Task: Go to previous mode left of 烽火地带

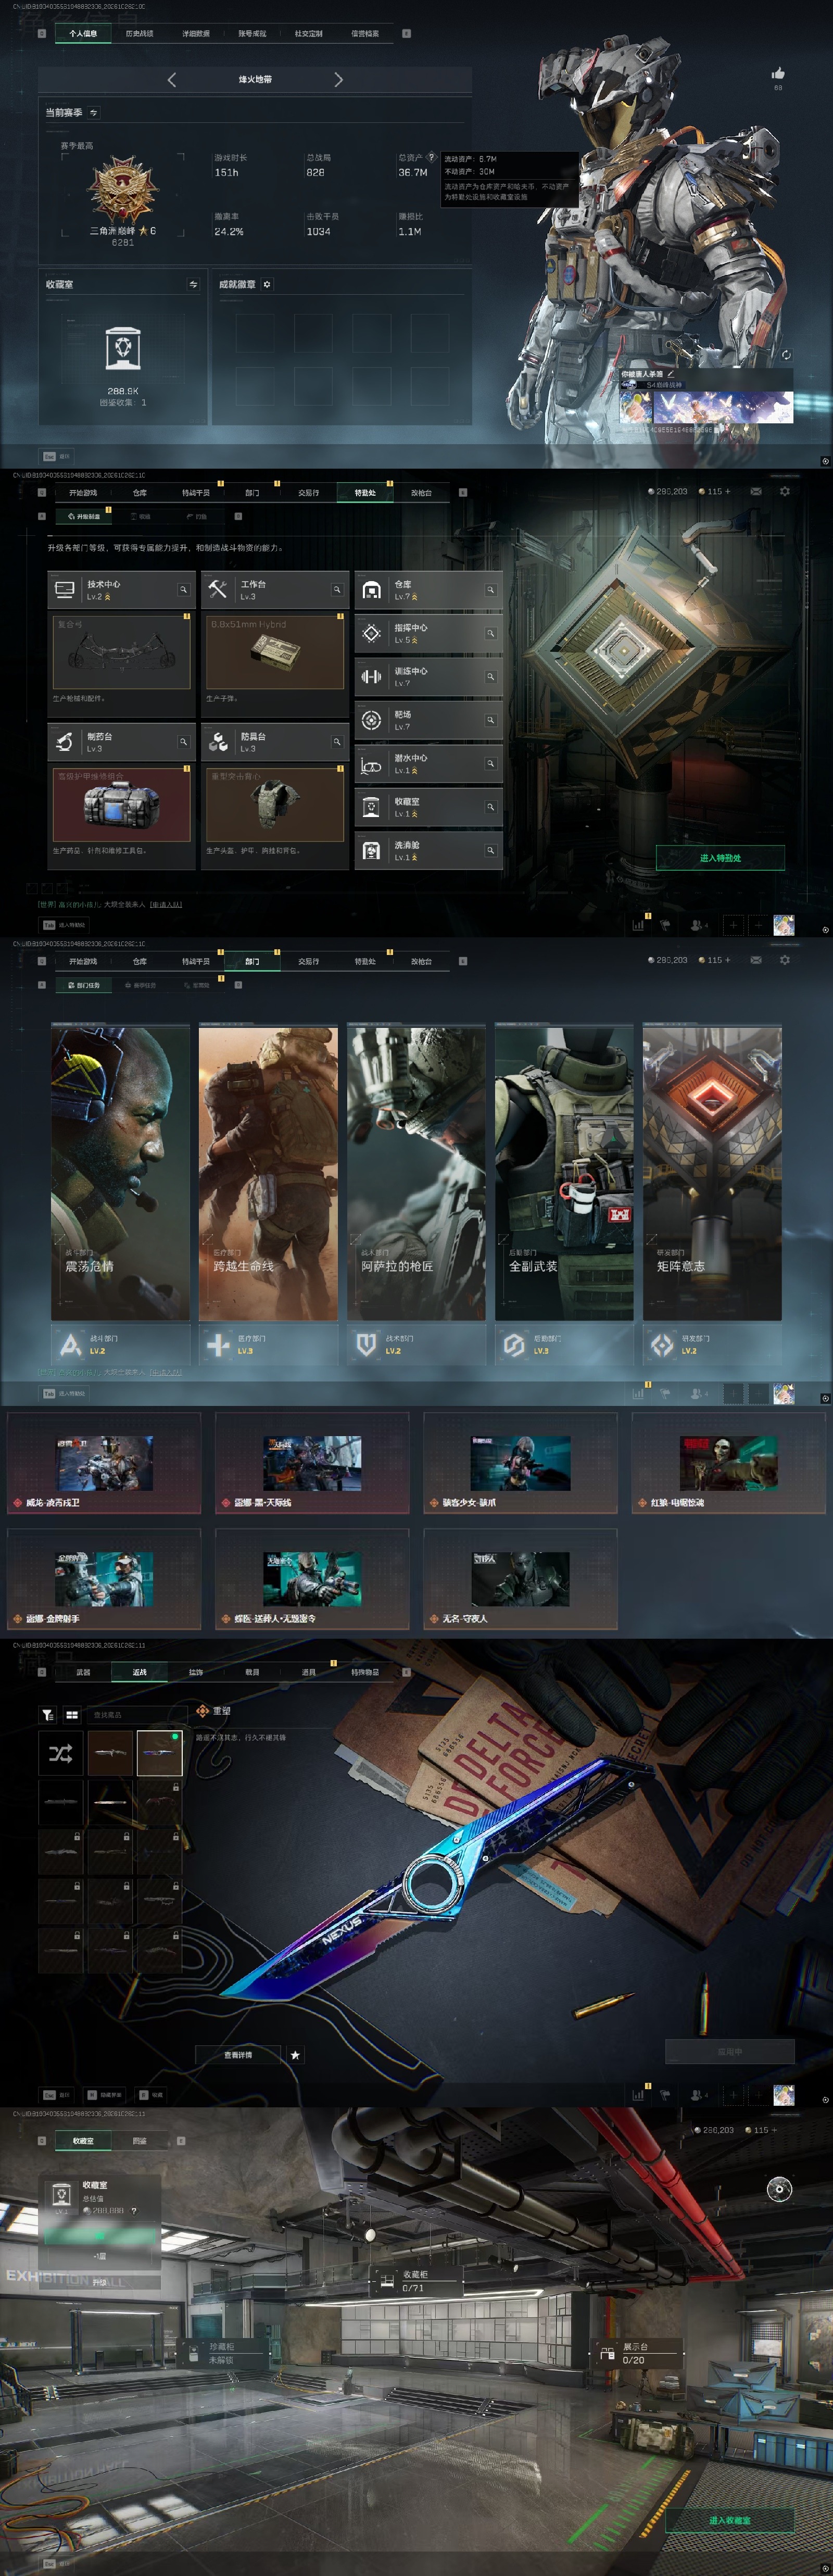Action: point(172,79)
